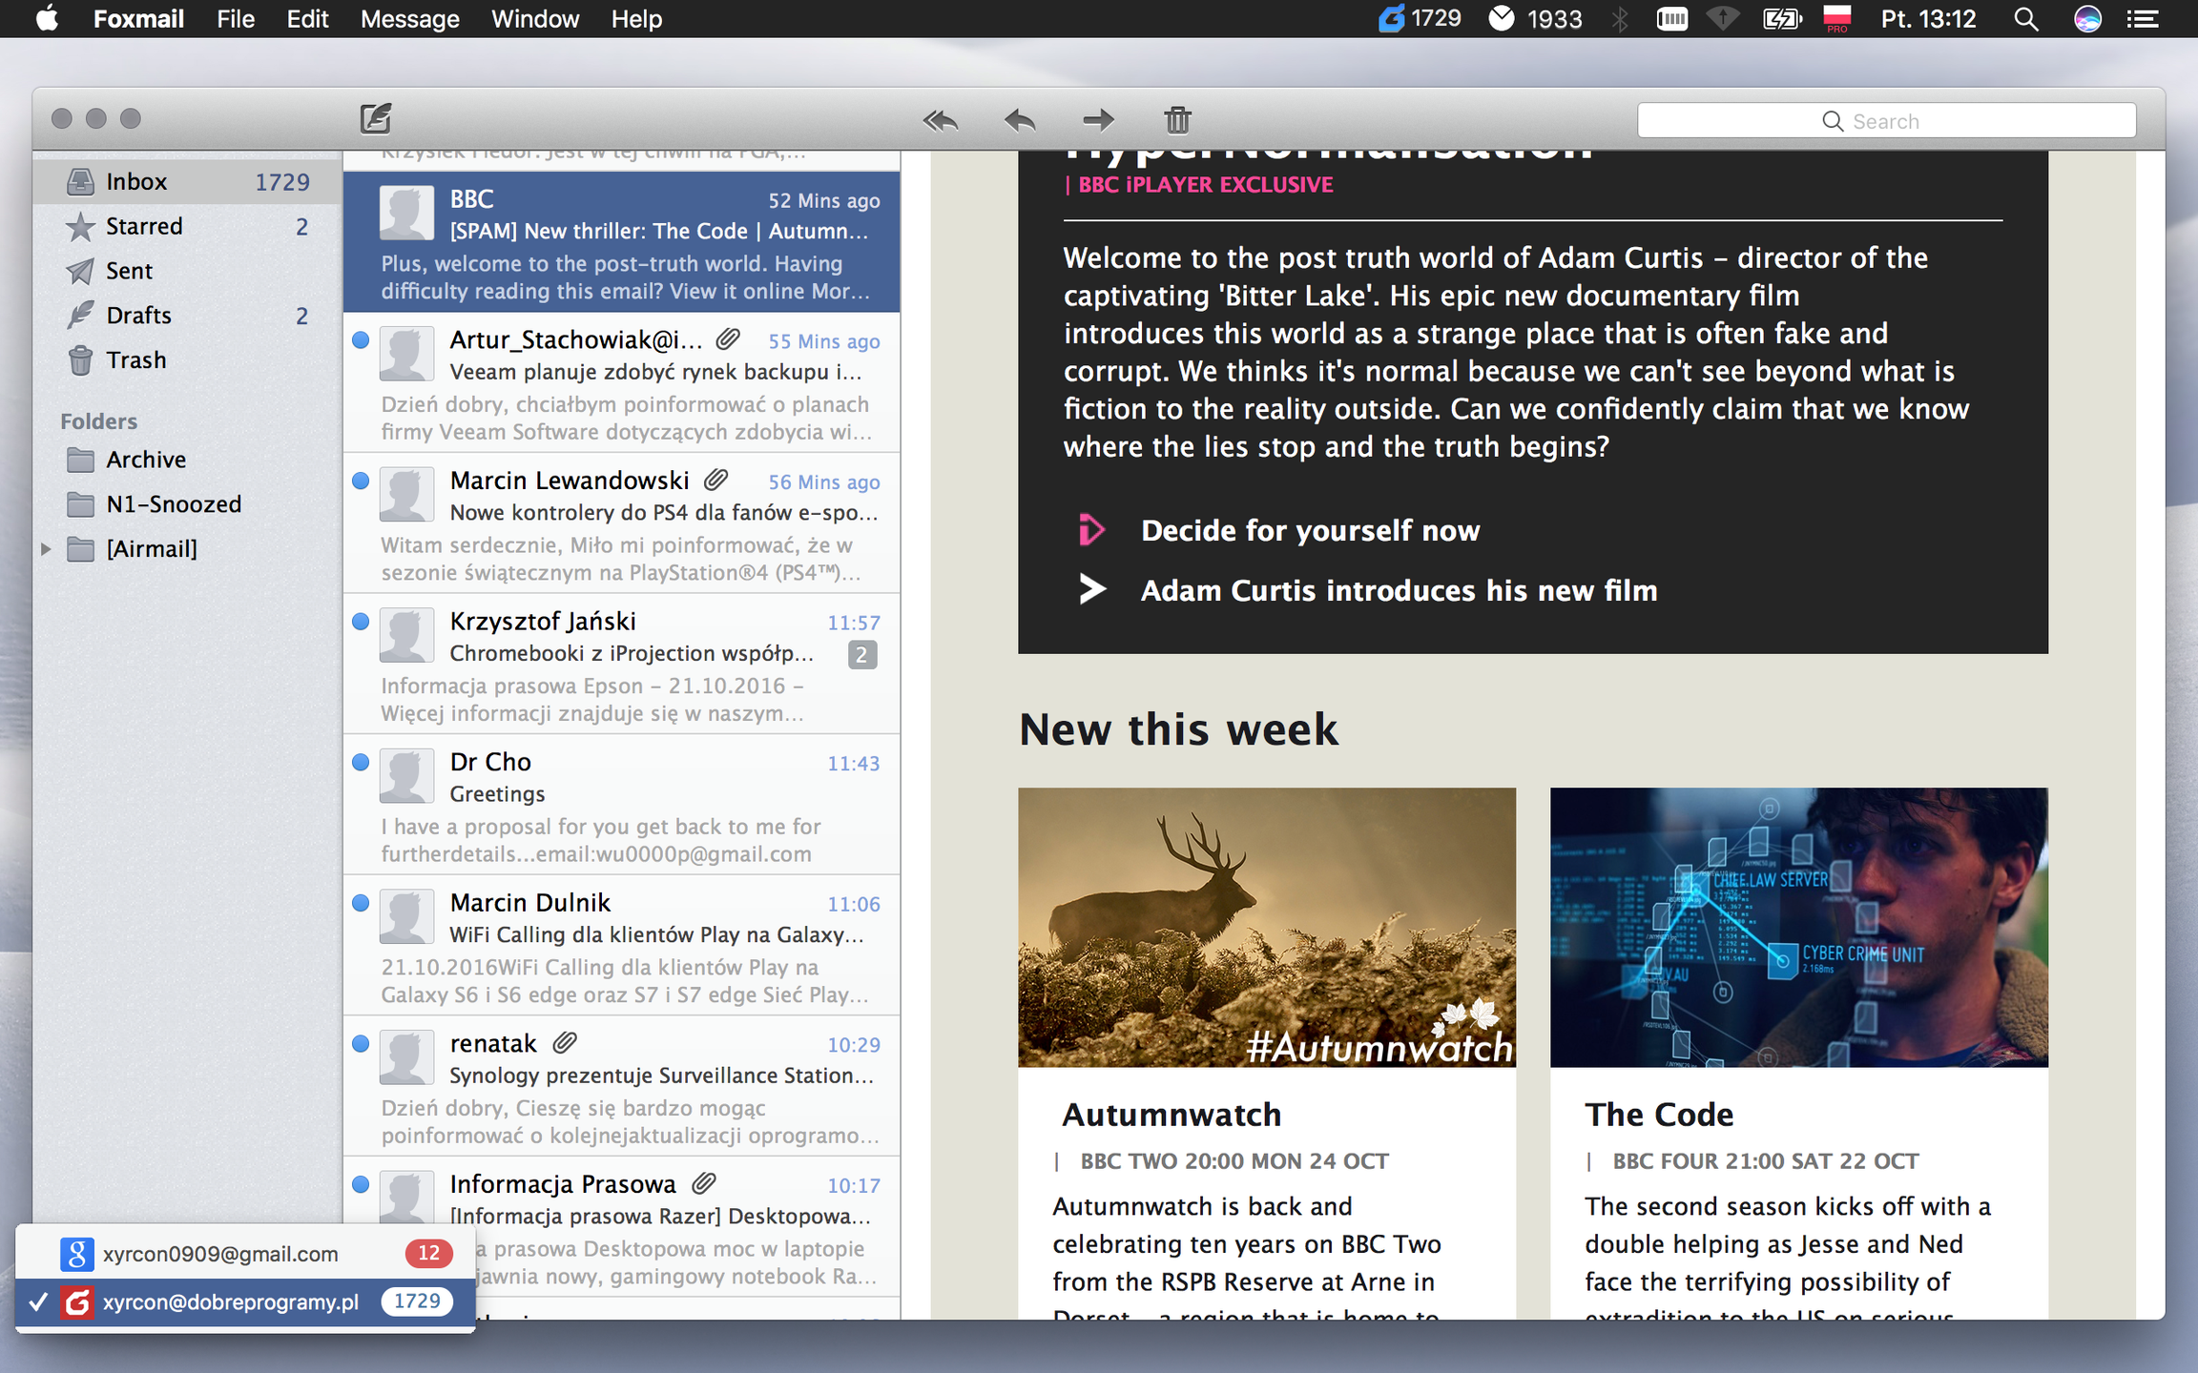Click the compose new message icon
The width and height of the screenshot is (2198, 1373).
376,119
